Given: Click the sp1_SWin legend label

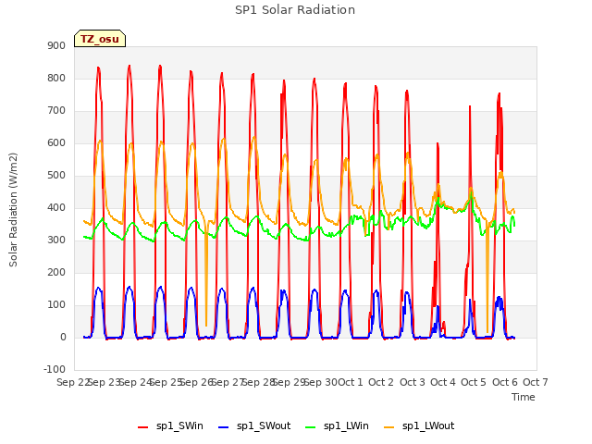Looking at the screenshot, I should click(179, 426).
